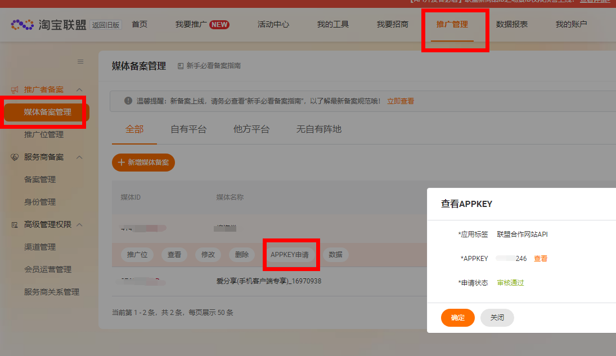The width and height of the screenshot is (616, 356).
Task: Collapse the sidebar with hamburger icon
Action: (x=80, y=61)
